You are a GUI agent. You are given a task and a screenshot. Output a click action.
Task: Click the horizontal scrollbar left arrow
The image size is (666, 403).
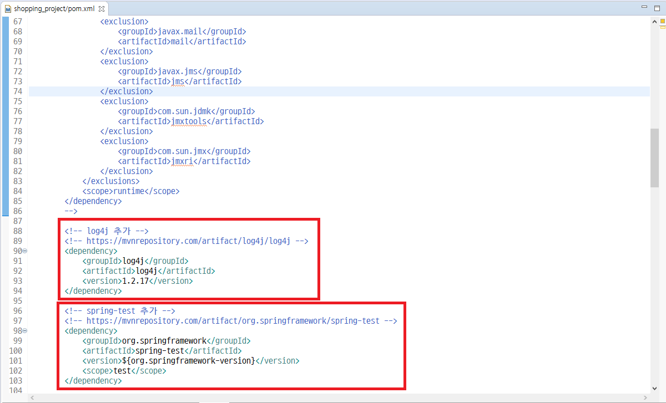(33, 398)
